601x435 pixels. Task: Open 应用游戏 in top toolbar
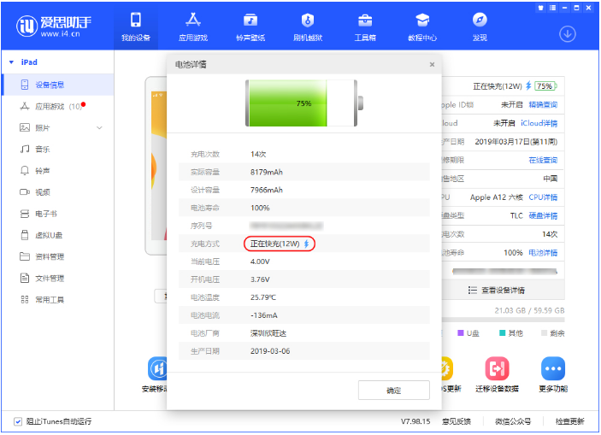click(192, 26)
